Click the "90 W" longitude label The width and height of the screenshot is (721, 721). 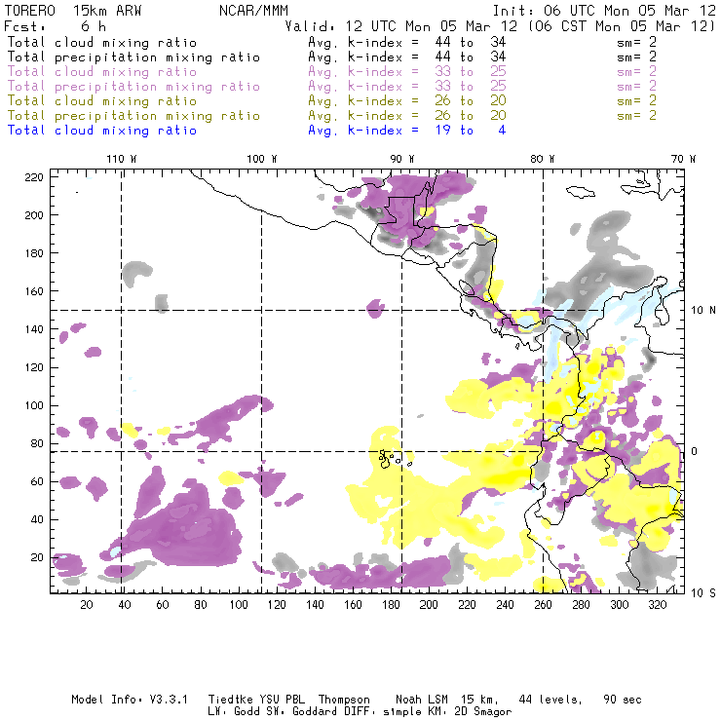pos(402,159)
